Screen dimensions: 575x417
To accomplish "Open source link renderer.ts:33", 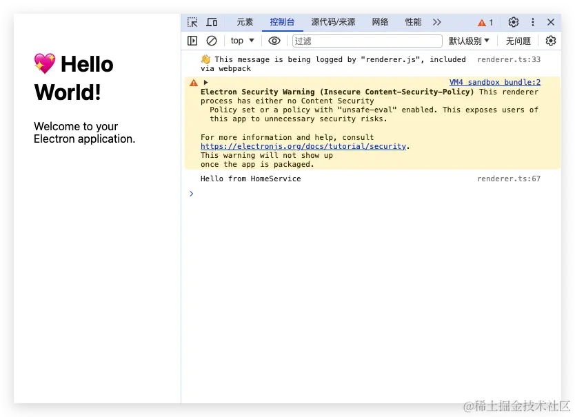I will click(x=509, y=59).
